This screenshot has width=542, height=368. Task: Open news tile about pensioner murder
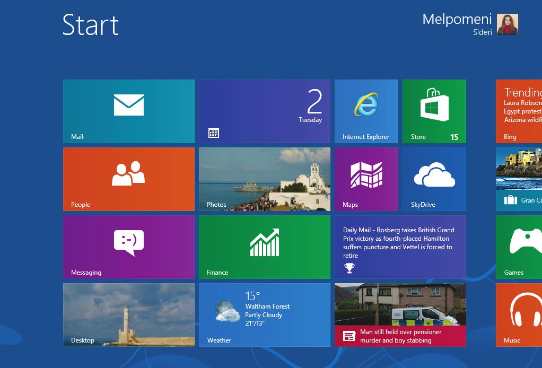(400, 315)
